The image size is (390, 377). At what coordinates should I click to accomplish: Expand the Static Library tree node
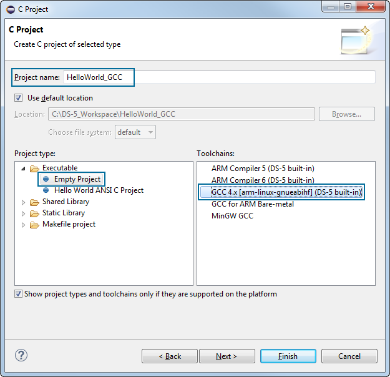point(24,213)
